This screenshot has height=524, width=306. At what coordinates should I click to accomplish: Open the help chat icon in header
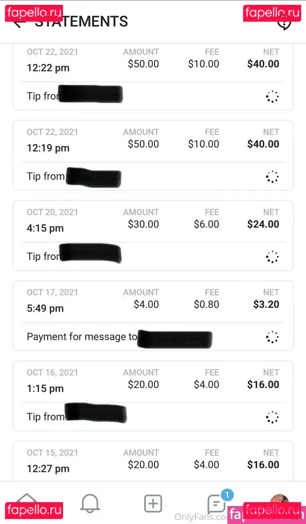pyautogui.click(x=284, y=22)
